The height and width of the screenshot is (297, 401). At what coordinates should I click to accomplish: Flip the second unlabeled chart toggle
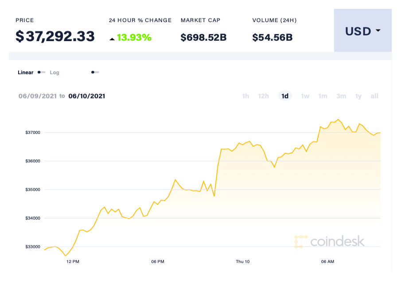pyautogui.click(x=95, y=72)
